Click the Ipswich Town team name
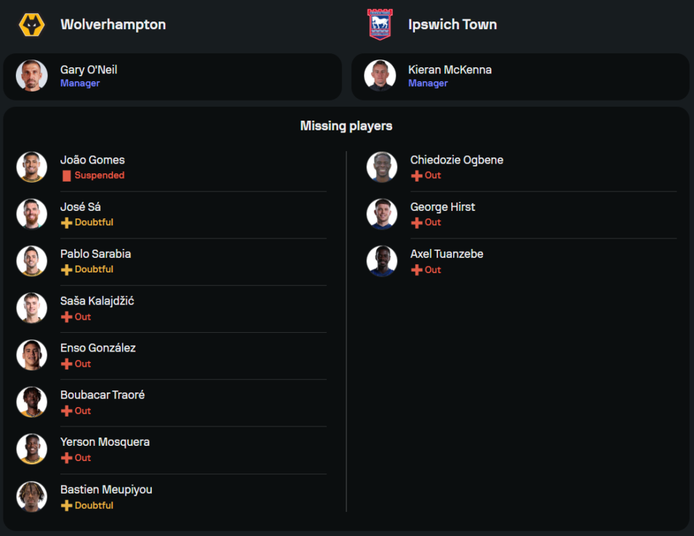Screen dimensions: 694x536 coord(452,25)
